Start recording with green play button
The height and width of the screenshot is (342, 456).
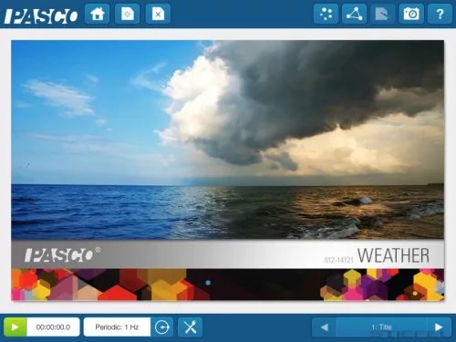[x=16, y=327]
